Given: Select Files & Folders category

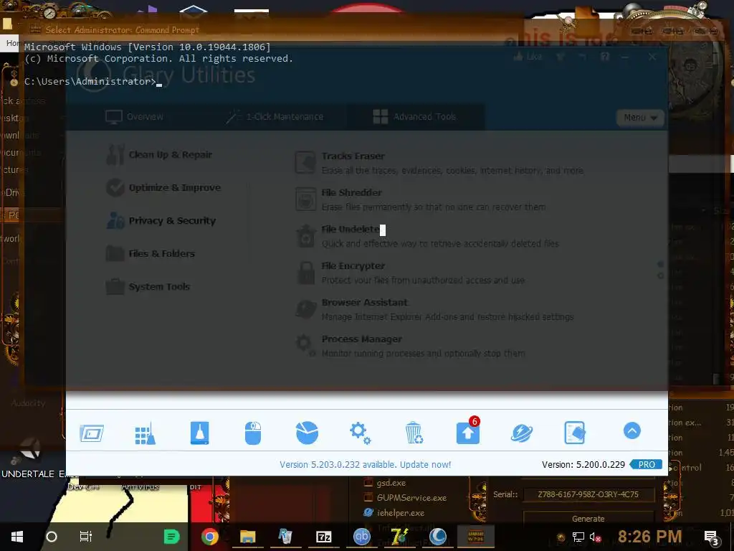Looking at the screenshot, I should tap(151, 253).
